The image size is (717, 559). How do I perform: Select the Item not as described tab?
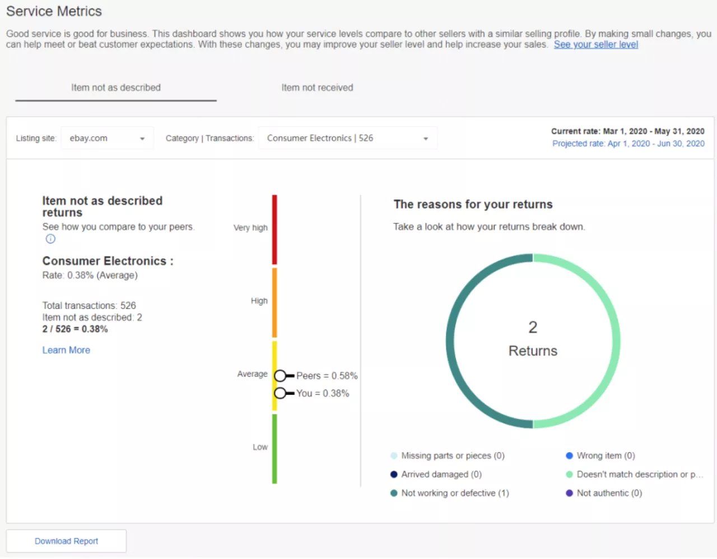[x=116, y=88]
